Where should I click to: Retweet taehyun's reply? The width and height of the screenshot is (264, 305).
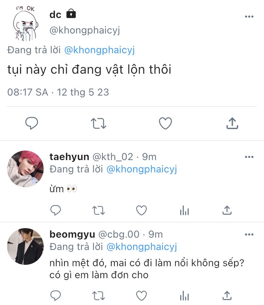pos(99,211)
